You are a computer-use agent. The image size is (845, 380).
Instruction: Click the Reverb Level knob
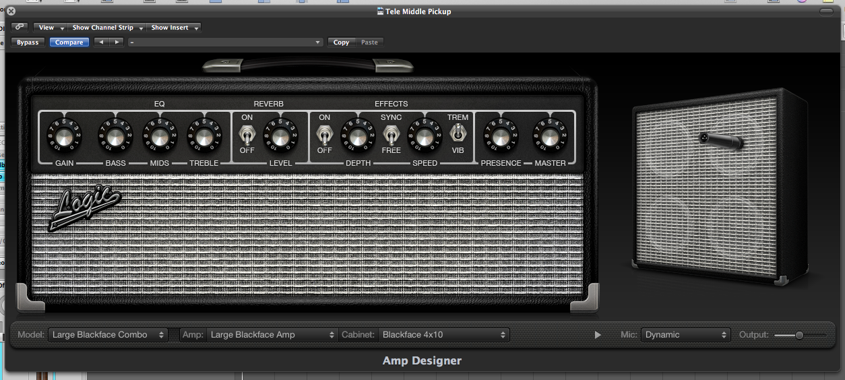point(280,137)
